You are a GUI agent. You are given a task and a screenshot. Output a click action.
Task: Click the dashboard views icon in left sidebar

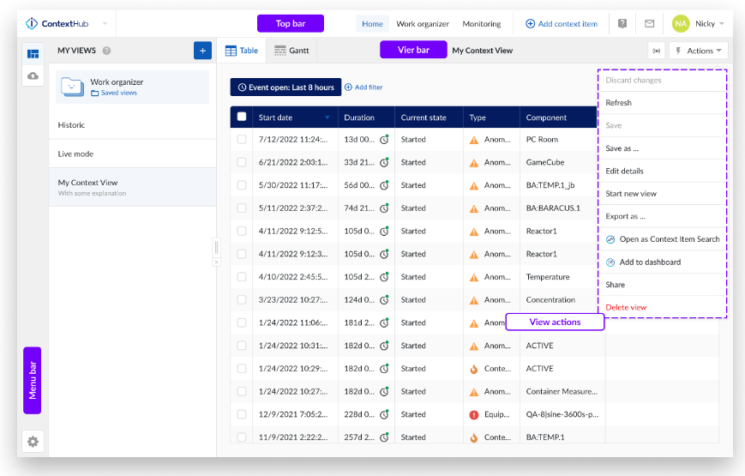33,53
